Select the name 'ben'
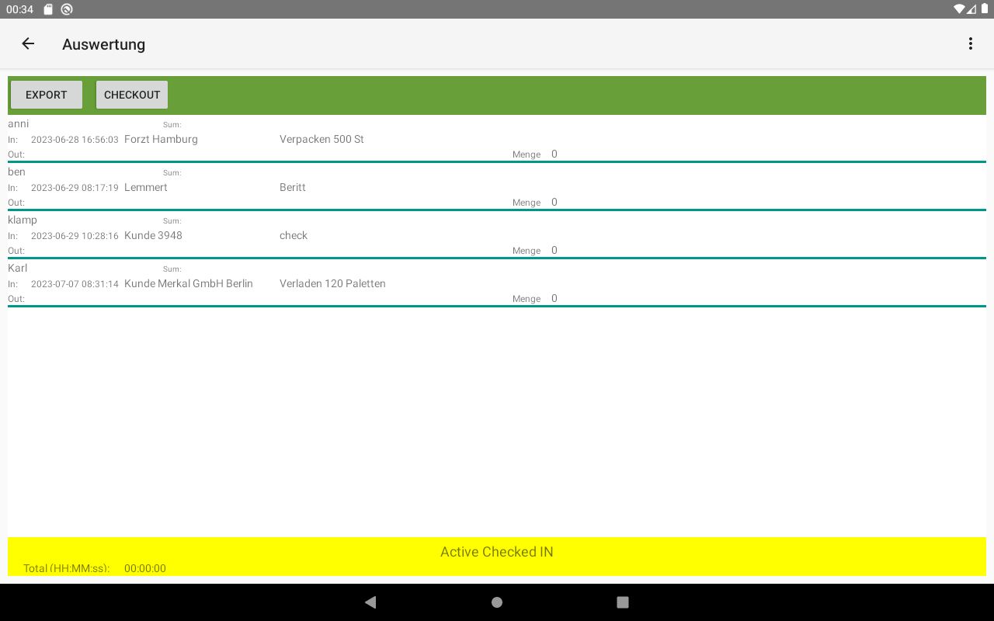Image resolution: width=994 pixels, height=621 pixels. [x=16, y=172]
